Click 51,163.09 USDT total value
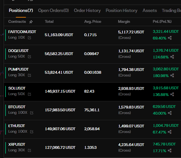Image resolution: width=181 pixels, height=158 pixels. point(59,35)
